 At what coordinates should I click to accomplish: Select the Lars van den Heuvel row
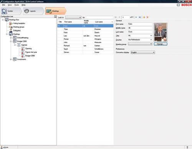pos(85,36)
